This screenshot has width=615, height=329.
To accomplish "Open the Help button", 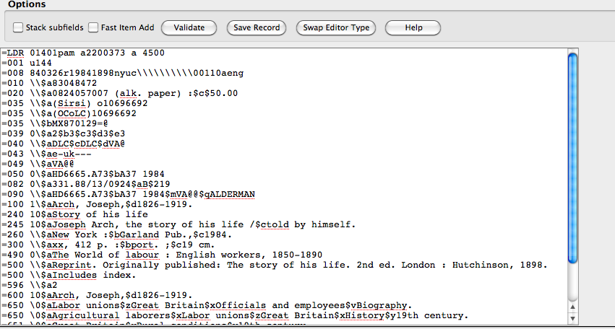I will pos(413,28).
